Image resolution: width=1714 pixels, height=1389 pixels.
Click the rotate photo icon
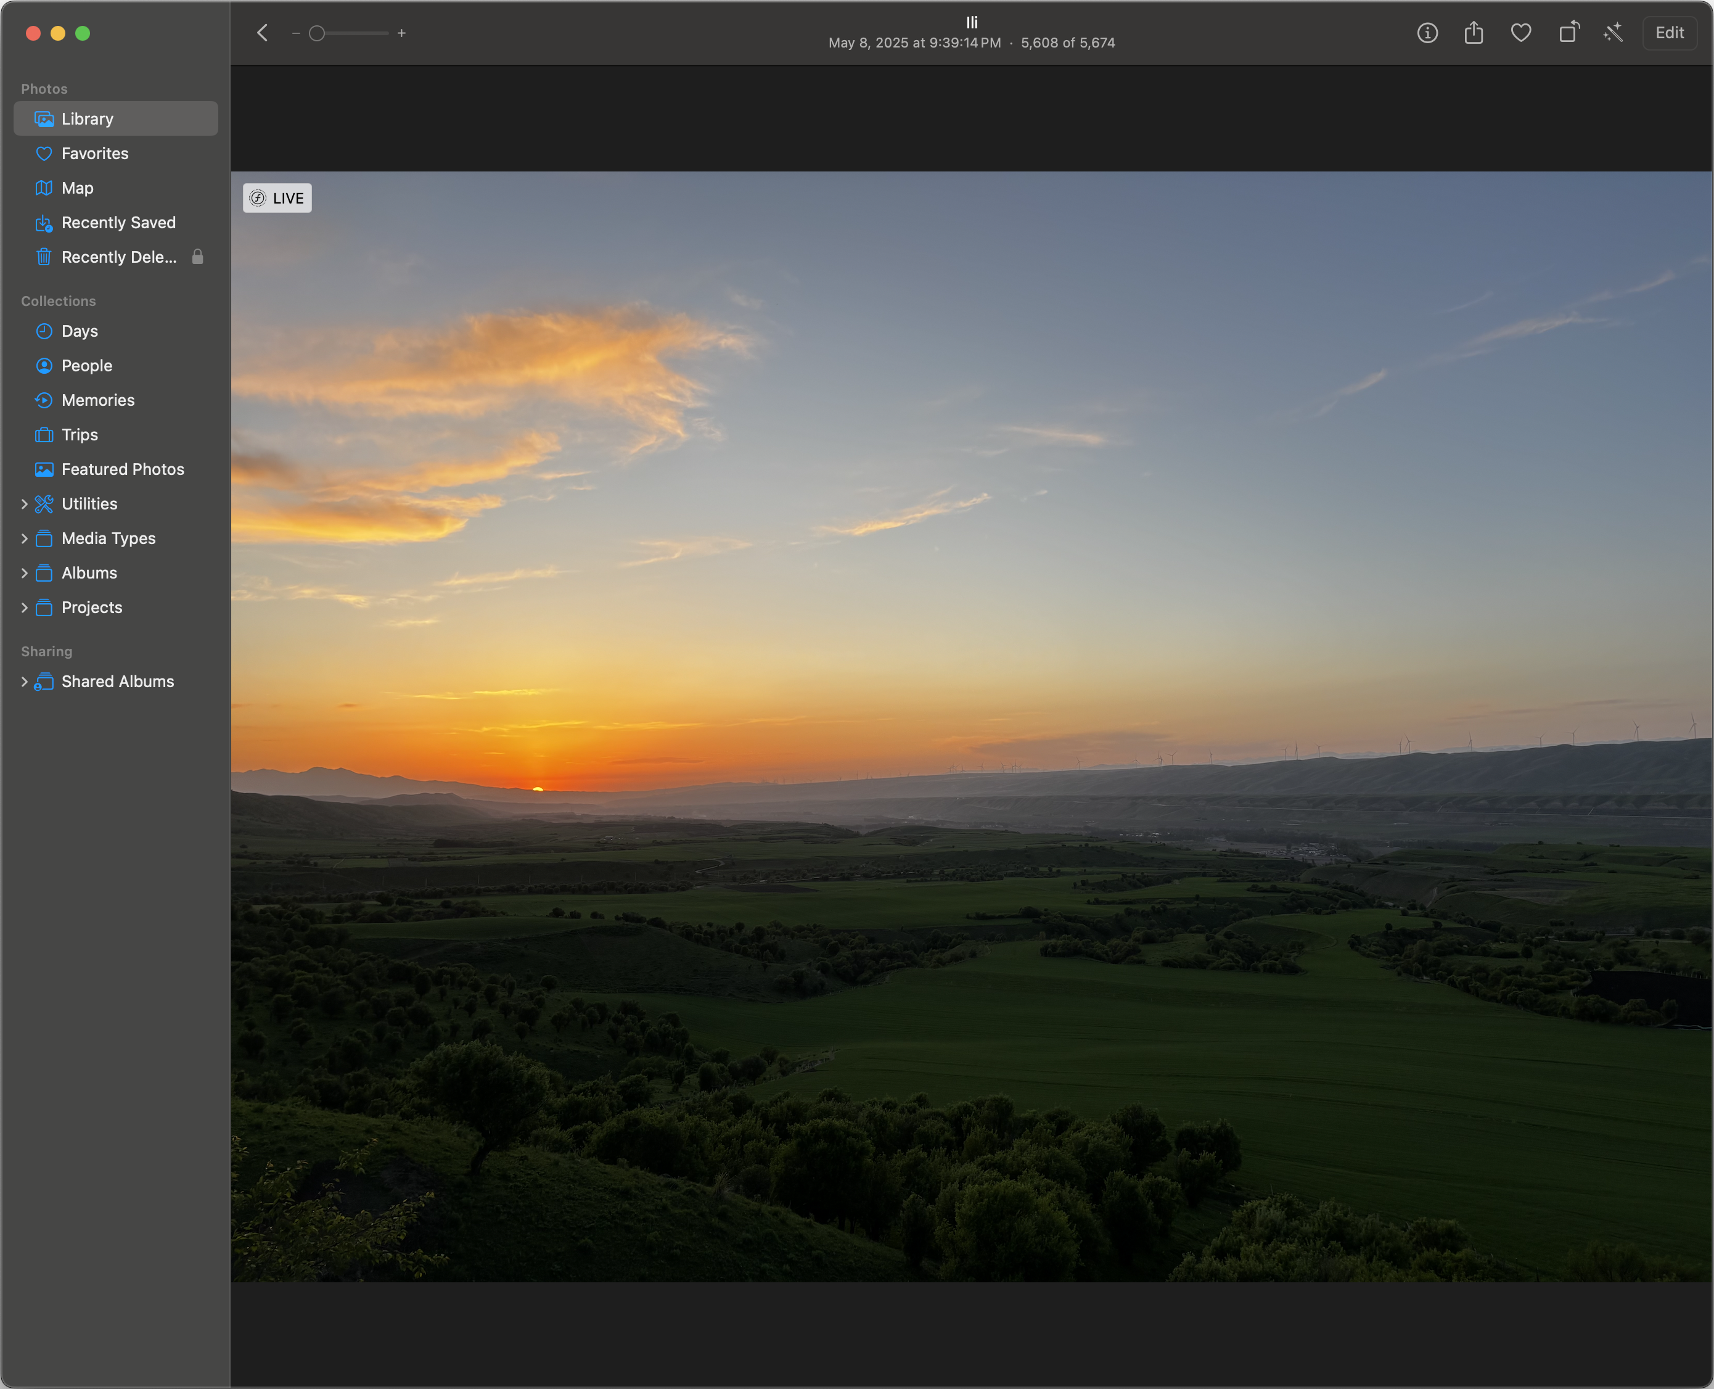coord(1568,33)
